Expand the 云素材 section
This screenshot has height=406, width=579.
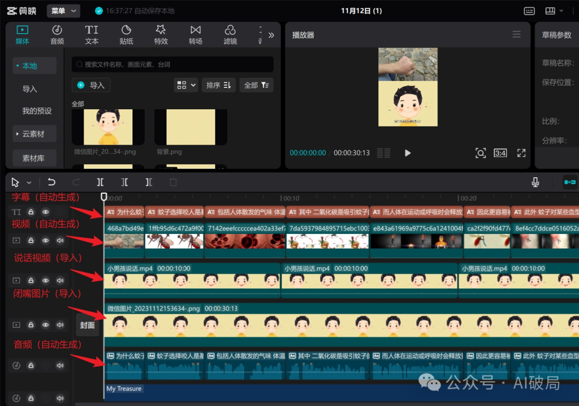(x=34, y=133)
